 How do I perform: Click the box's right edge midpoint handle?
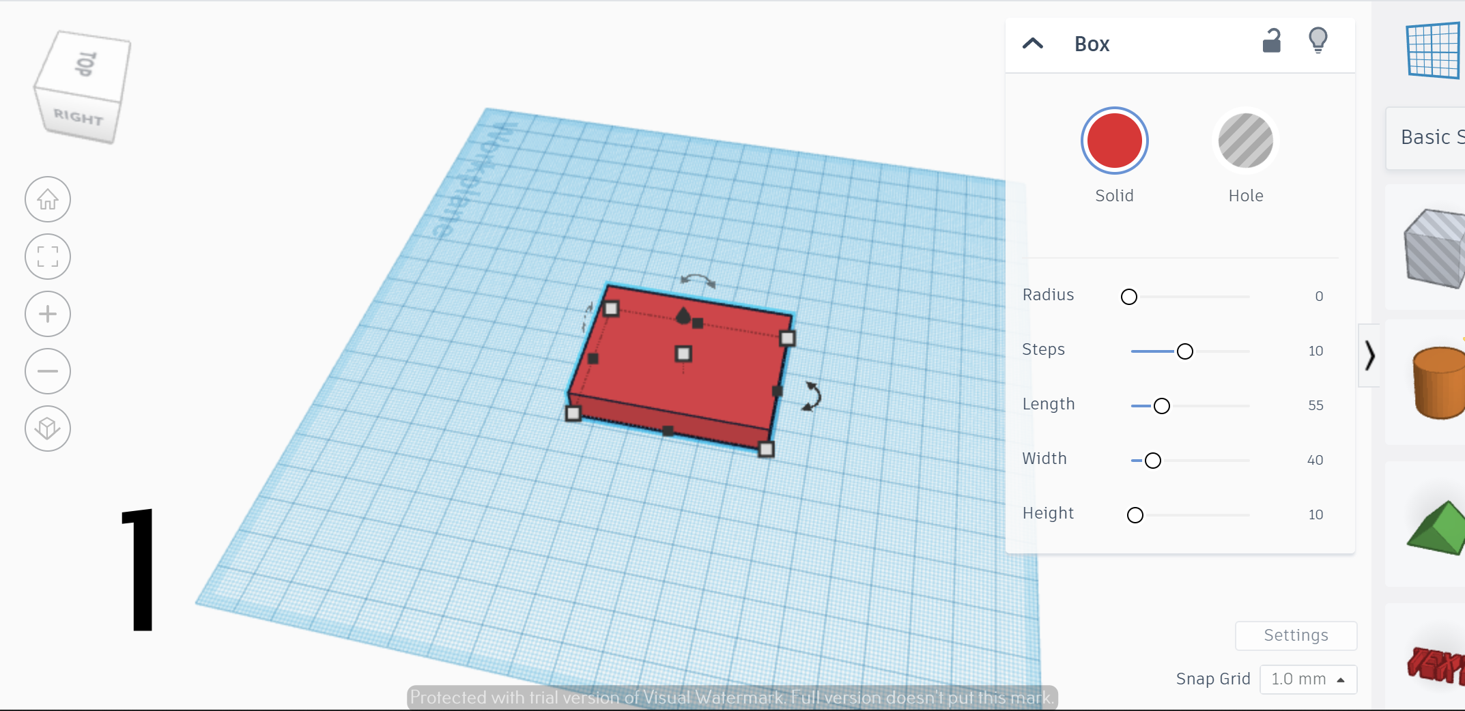pos(777,391)
